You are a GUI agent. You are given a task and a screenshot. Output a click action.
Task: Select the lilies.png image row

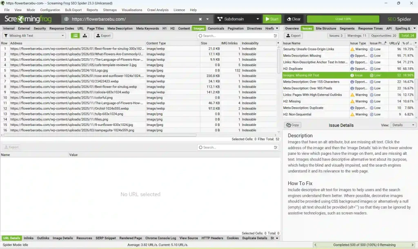point(139,119)
